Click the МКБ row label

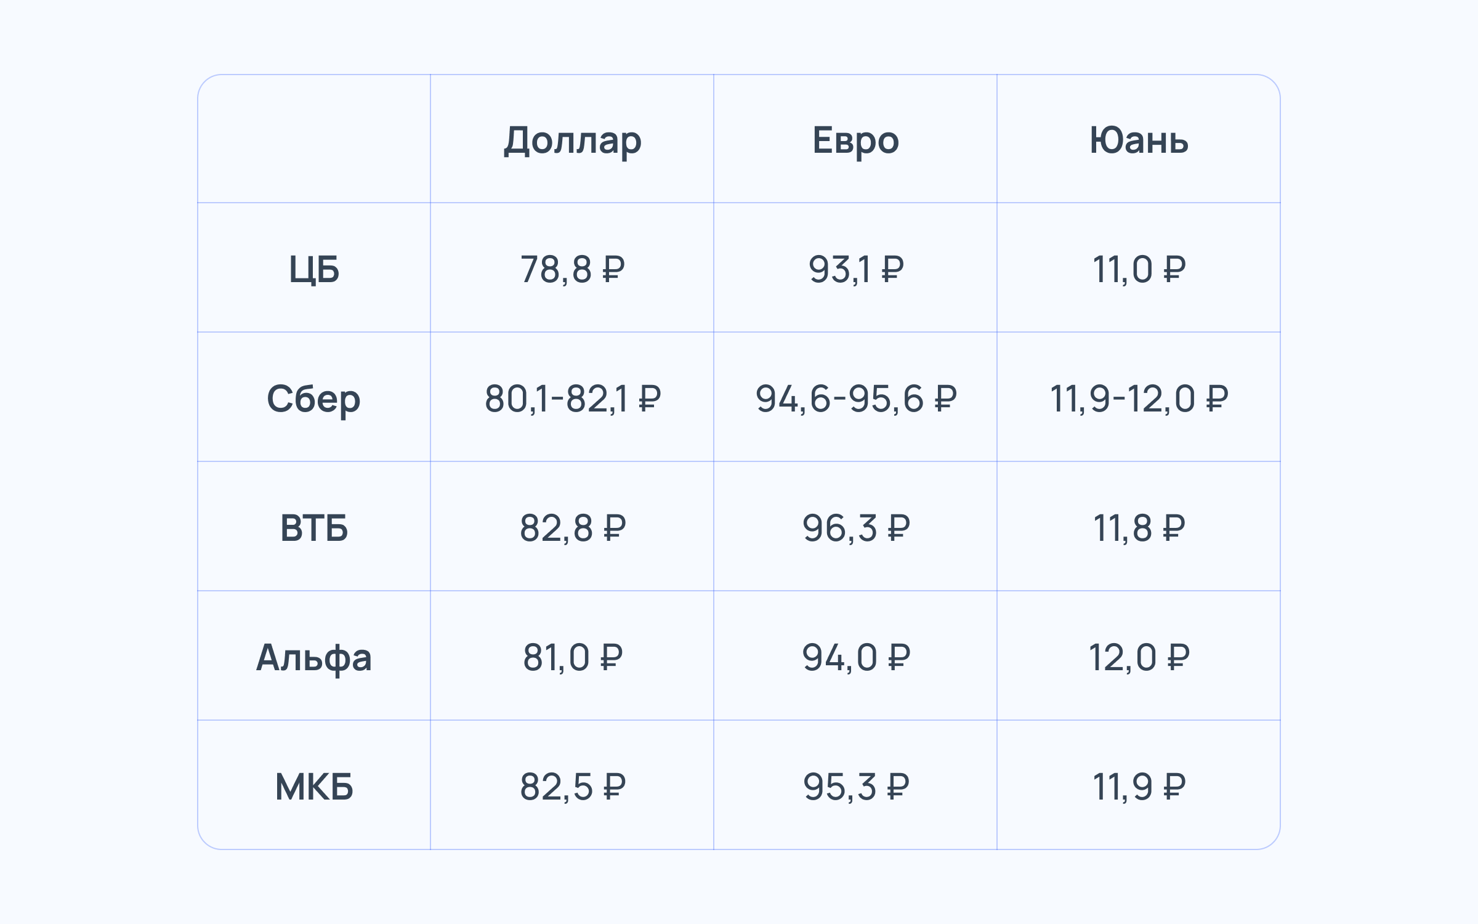(314, 787)
